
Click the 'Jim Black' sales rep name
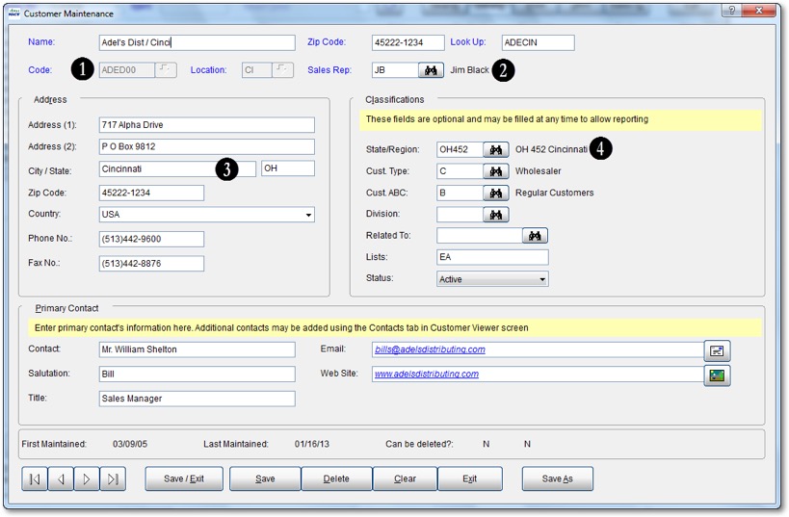tap(469, 70)
